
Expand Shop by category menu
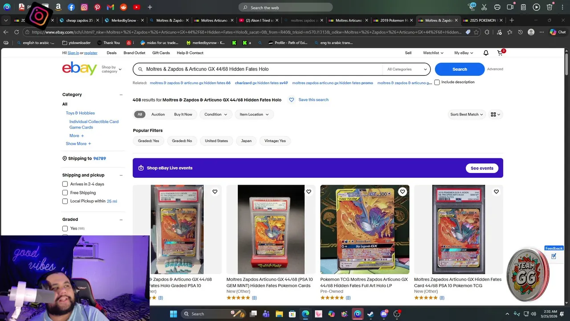pyautogui.click(x=111, y=69)
